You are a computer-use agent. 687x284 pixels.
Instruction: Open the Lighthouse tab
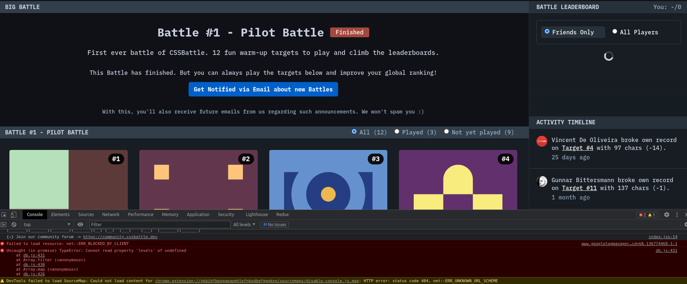(x=257, y=215)
